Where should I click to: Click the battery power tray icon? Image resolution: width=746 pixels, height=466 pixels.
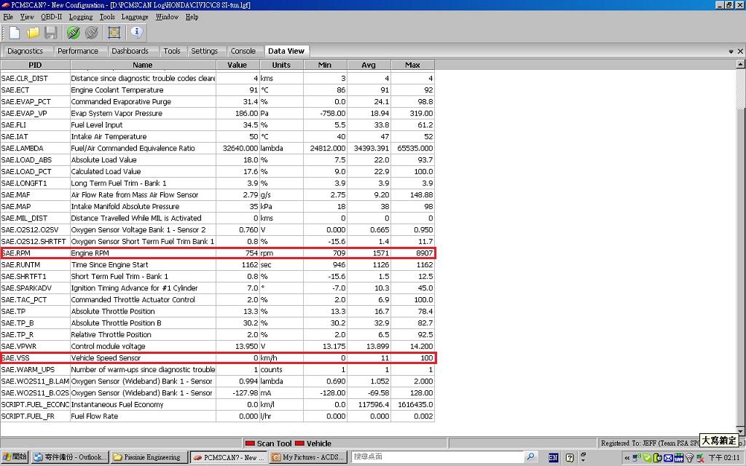(x=658, y=457)
